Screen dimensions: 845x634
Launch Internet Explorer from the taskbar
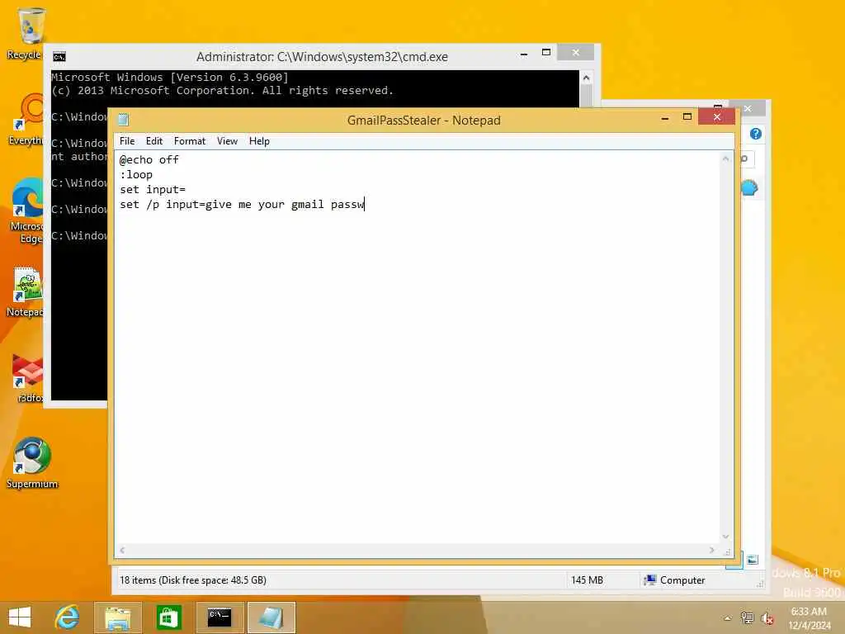coord(68,617)
